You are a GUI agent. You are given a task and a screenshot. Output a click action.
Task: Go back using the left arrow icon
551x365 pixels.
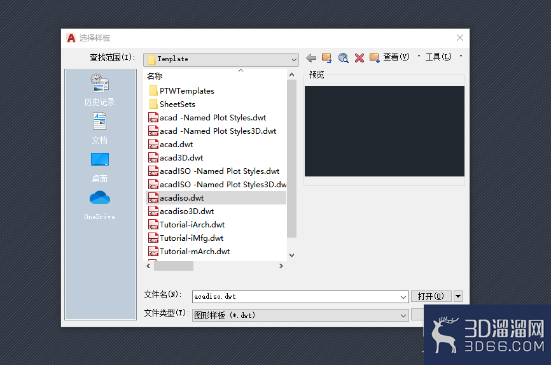point(311,58)
